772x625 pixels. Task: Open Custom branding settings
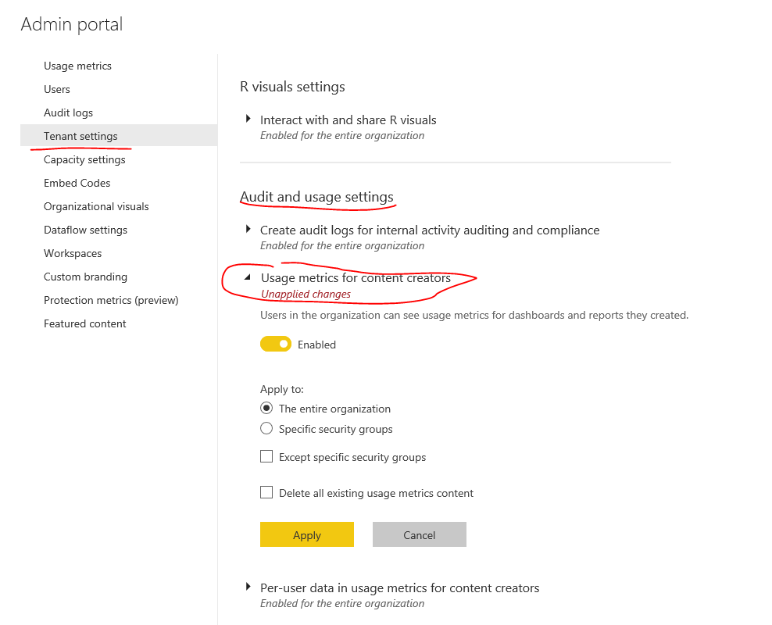tap(85, 277)
